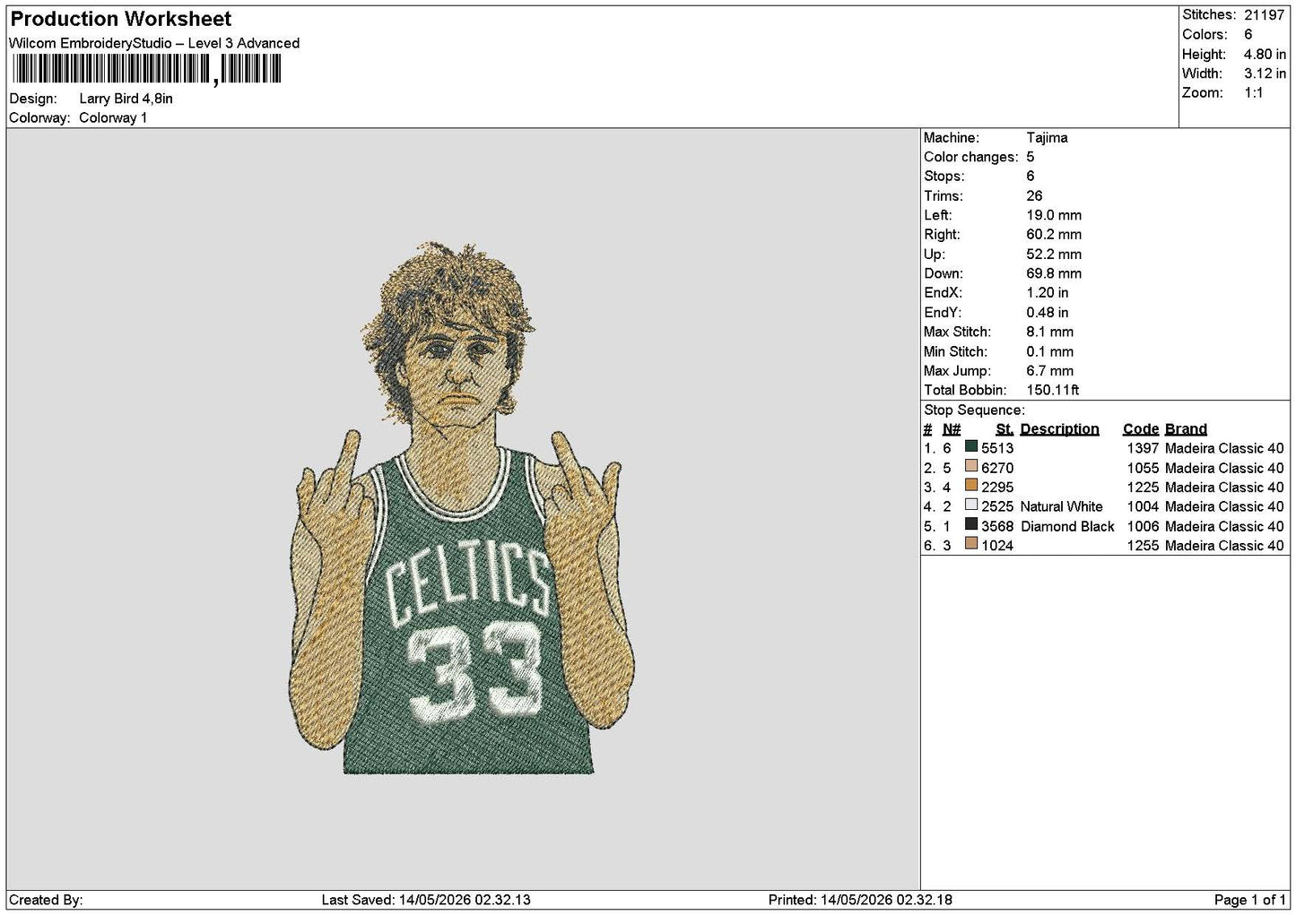Click the 'Code' column header
Image resolution: width=1296 pixels, height=915 pixels.
1141,429
